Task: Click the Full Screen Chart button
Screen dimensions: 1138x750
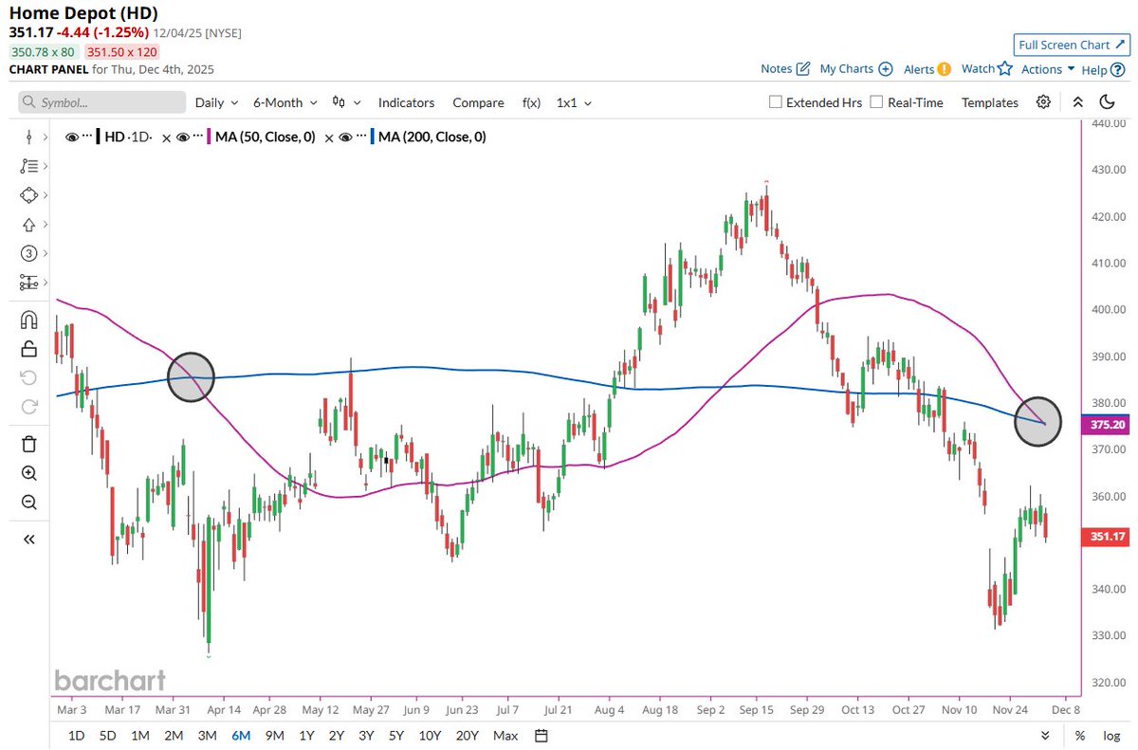Action: 1071,45
